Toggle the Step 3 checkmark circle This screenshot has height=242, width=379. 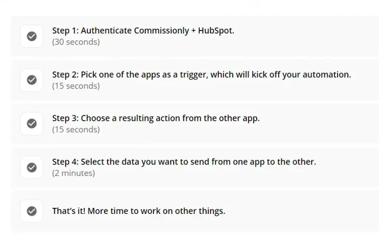pyautogui.click(x=32, y=124)
